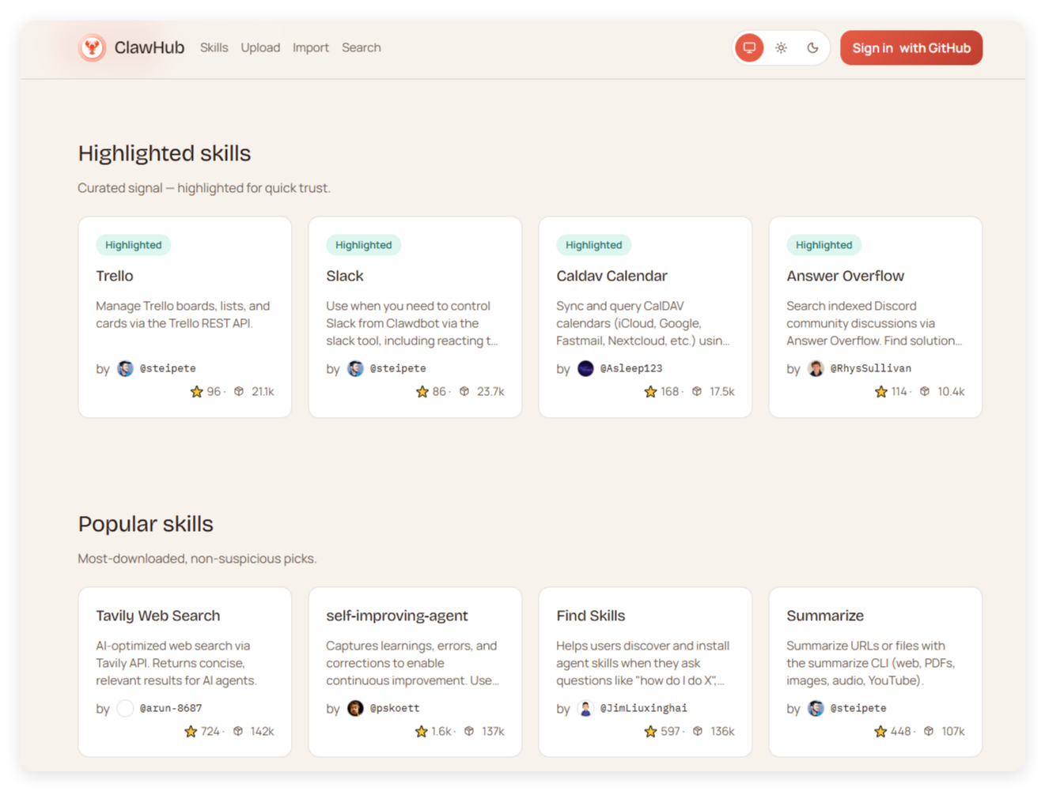Switch to dark theme moon icon

point(812,47)
